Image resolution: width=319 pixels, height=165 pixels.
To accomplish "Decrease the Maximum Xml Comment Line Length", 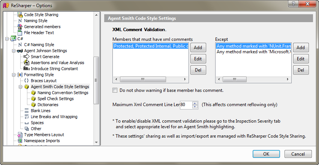I will tap(195, 106).
